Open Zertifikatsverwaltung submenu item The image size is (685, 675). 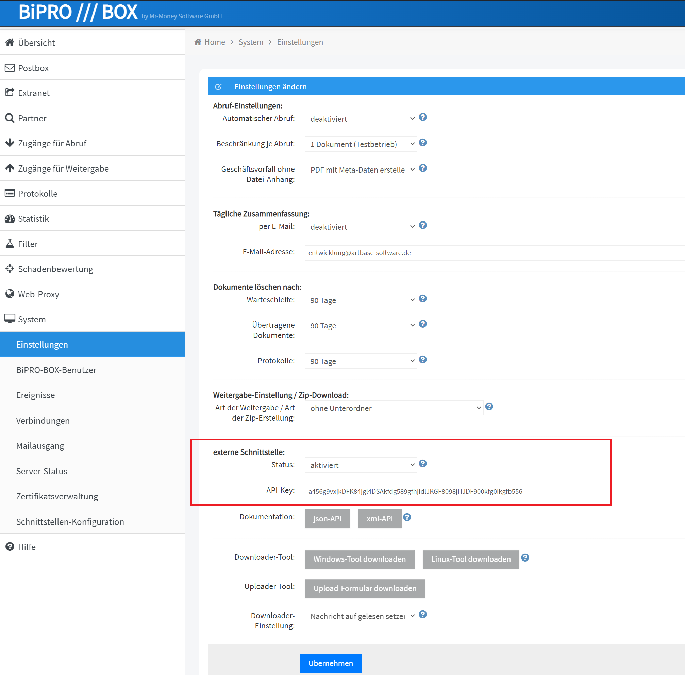tap(93, 496)
